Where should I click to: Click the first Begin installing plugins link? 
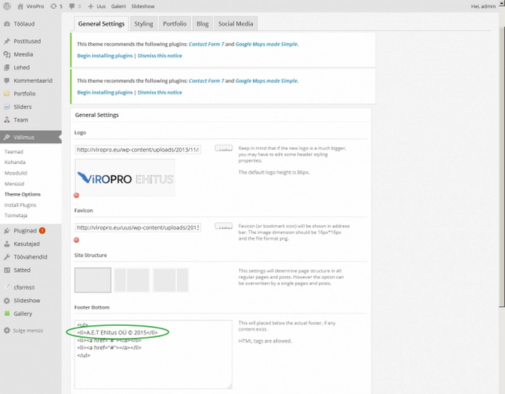(x=105, y=56)
